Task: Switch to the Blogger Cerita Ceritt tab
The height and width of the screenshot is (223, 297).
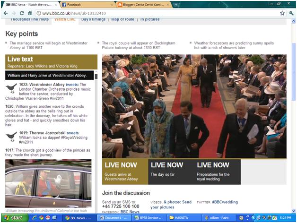Action: tap(144, 5)
